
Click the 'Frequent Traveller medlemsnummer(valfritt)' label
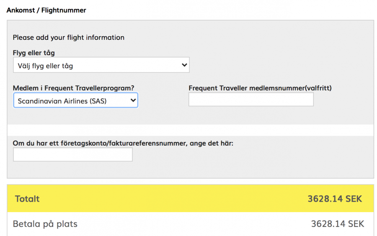[x=263, y=88]
